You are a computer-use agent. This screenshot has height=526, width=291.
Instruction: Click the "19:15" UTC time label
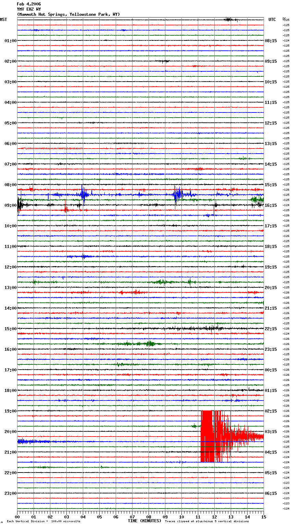(x=271, y=267)
